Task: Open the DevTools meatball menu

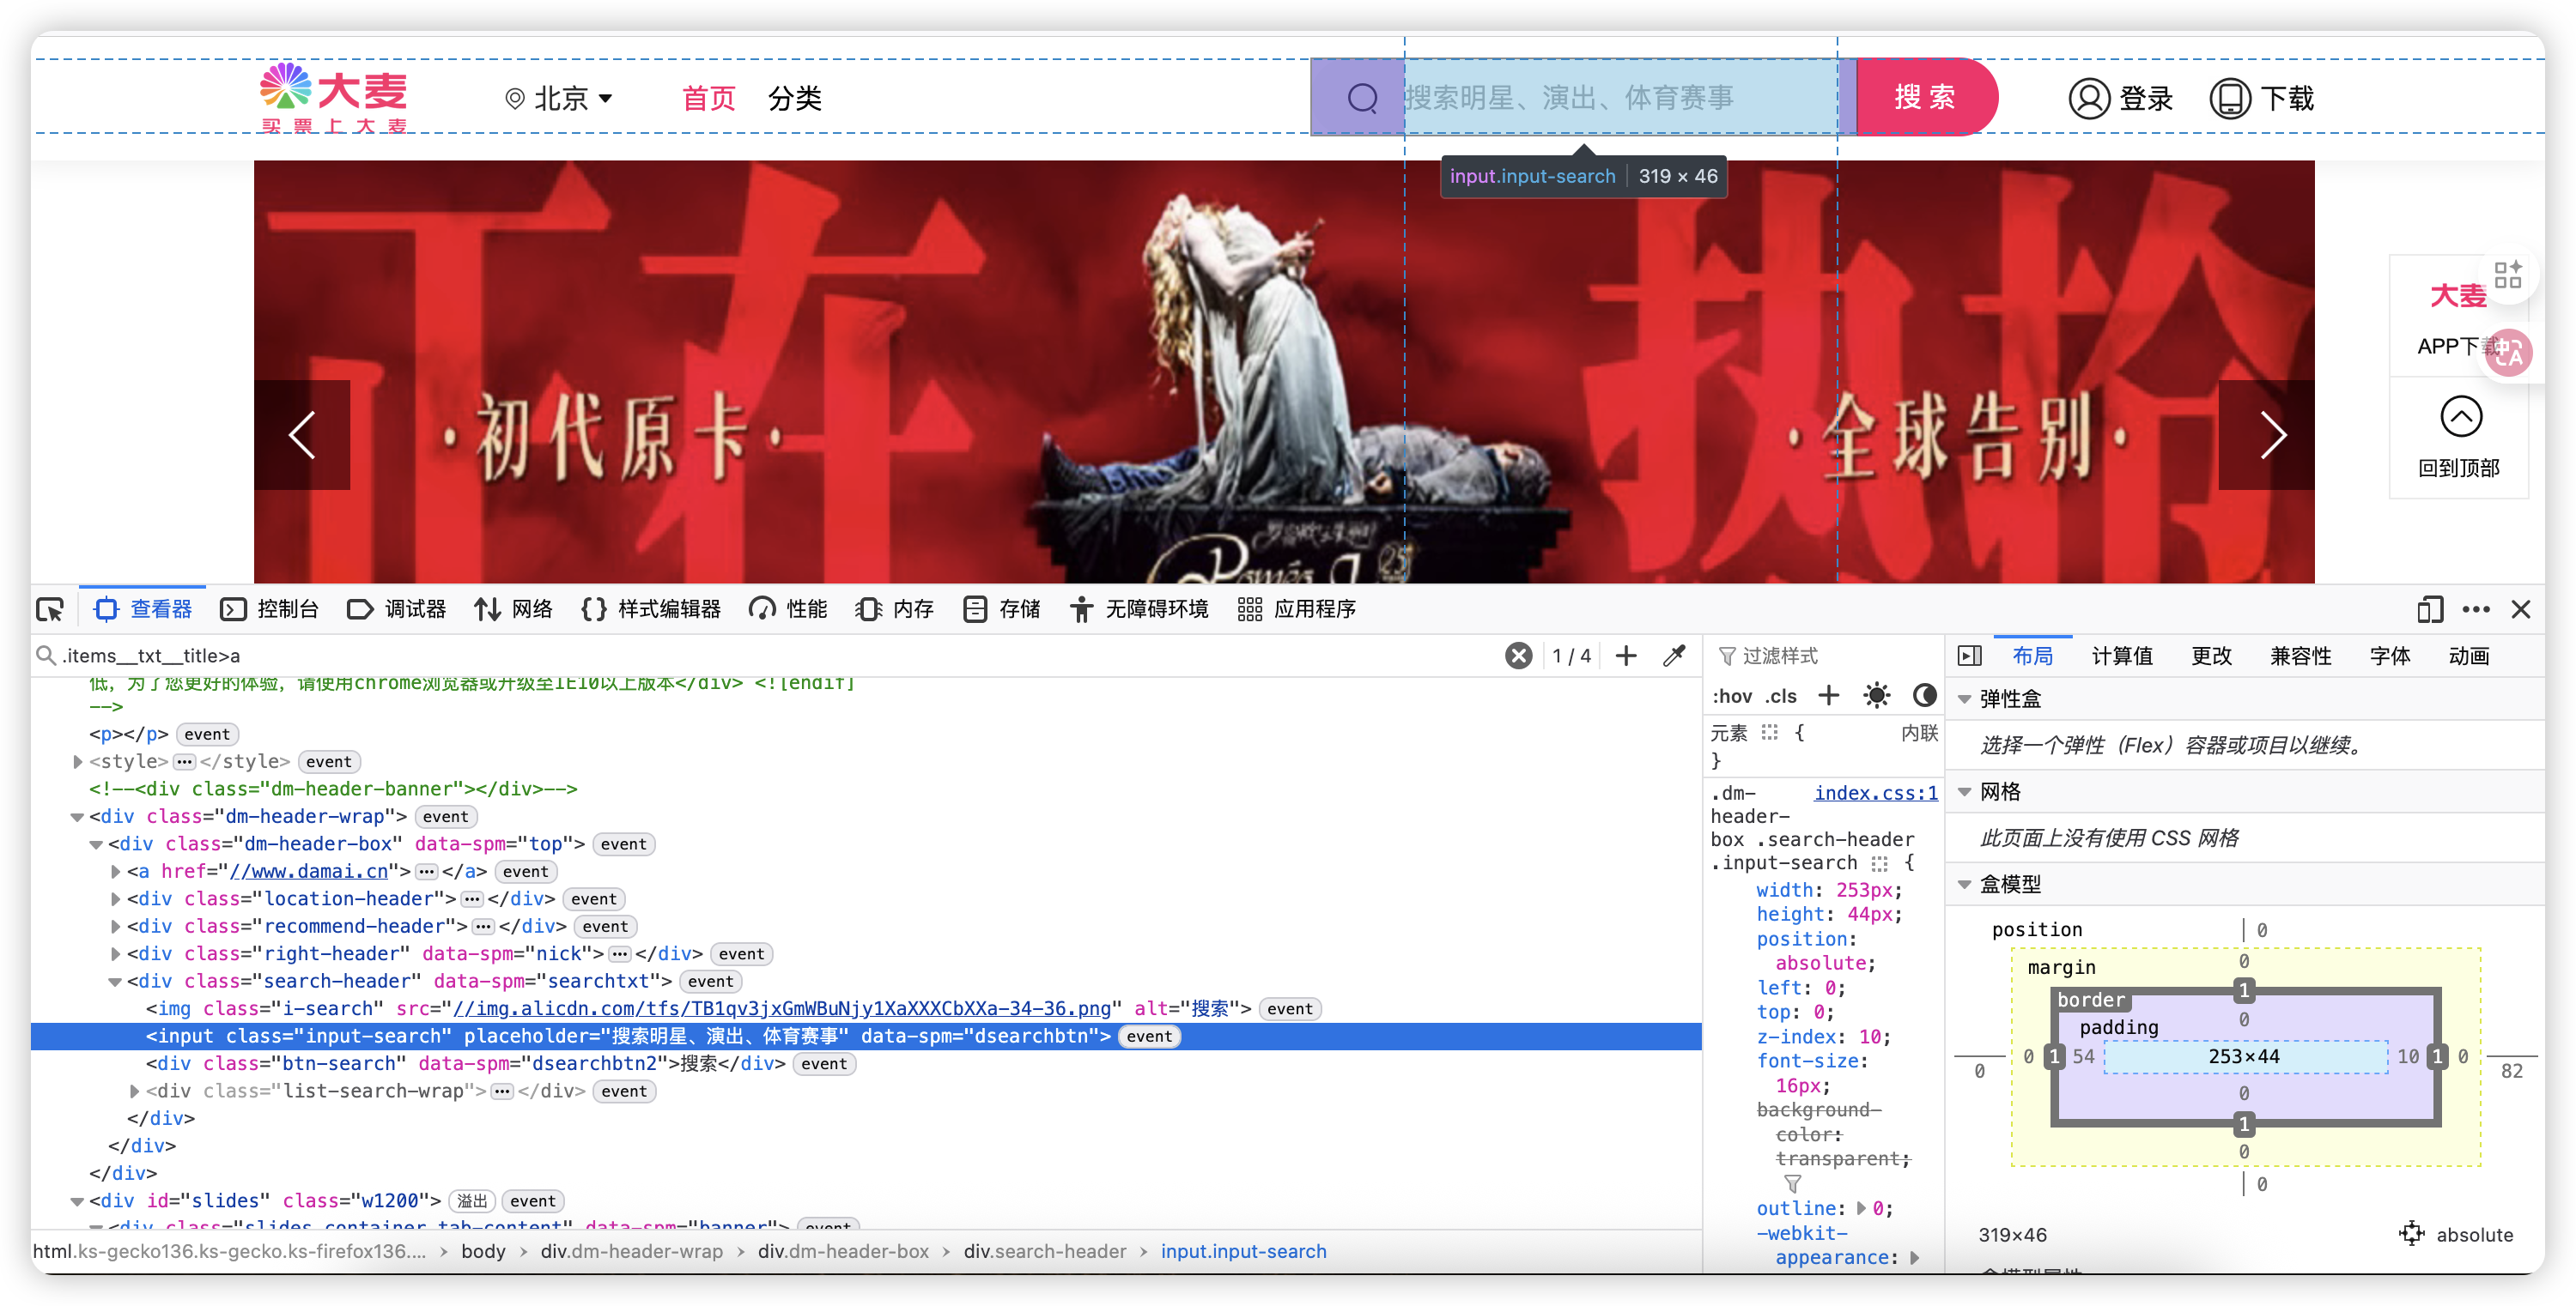Action: (2477, 609)
